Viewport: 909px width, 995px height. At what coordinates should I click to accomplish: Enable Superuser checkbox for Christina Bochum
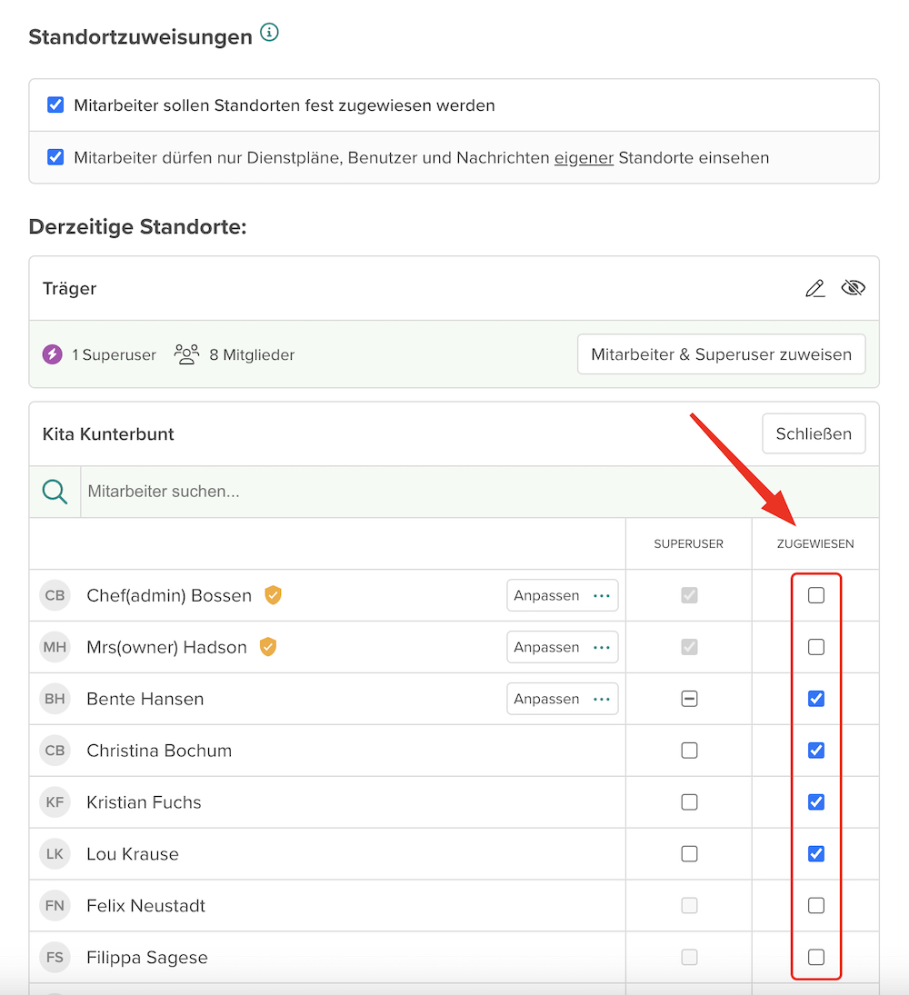(x=689, y=751)
